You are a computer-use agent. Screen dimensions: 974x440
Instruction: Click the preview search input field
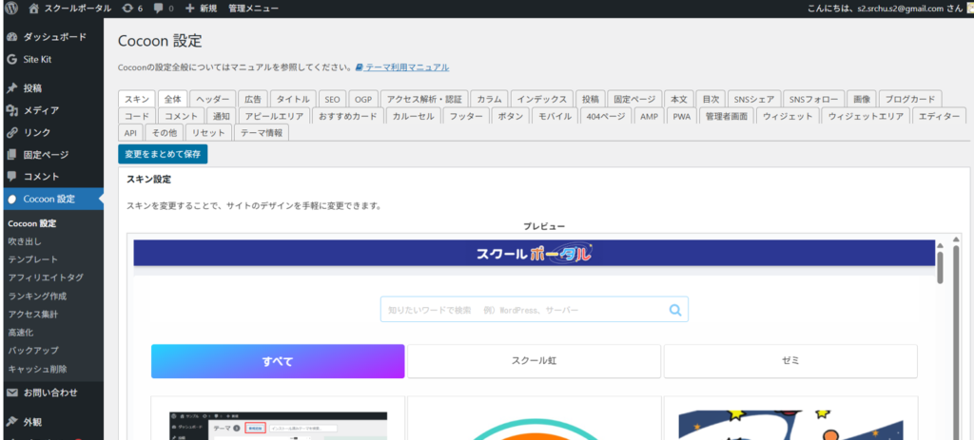coord(523,310)
